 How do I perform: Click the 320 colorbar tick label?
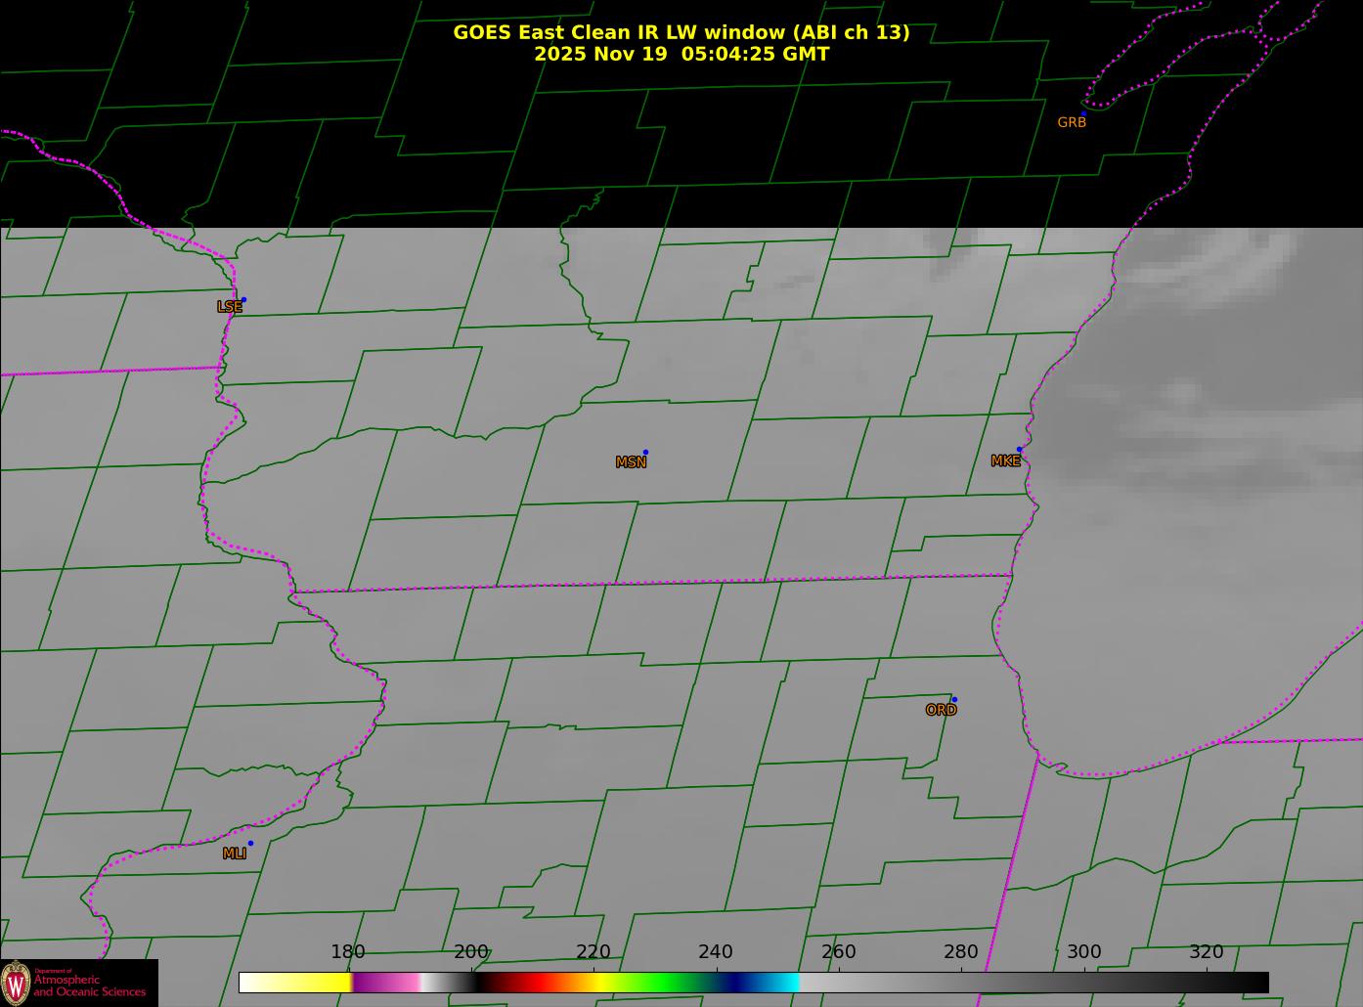pyautogui.click(x=1206, y=952)
